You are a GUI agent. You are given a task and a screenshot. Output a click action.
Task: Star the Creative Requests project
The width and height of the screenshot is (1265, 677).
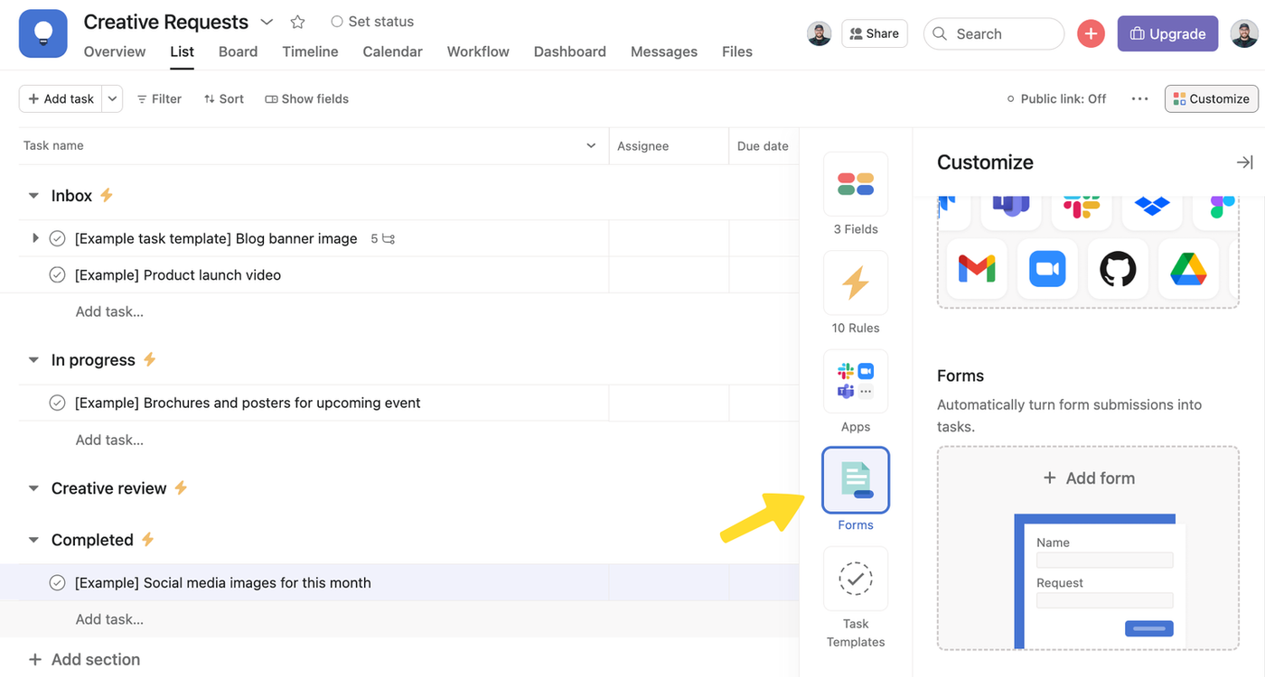297,22
